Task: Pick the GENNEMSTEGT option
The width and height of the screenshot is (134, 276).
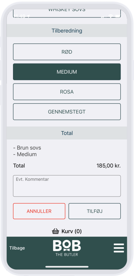Action: coord(67,112)
